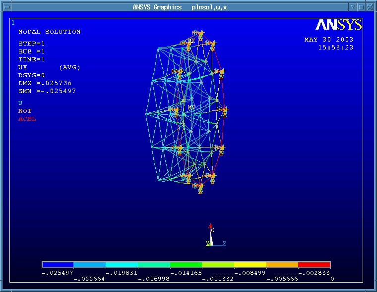
Task: Click the SMN =-.025497 value in the list
Action: [x=47, y=91]
